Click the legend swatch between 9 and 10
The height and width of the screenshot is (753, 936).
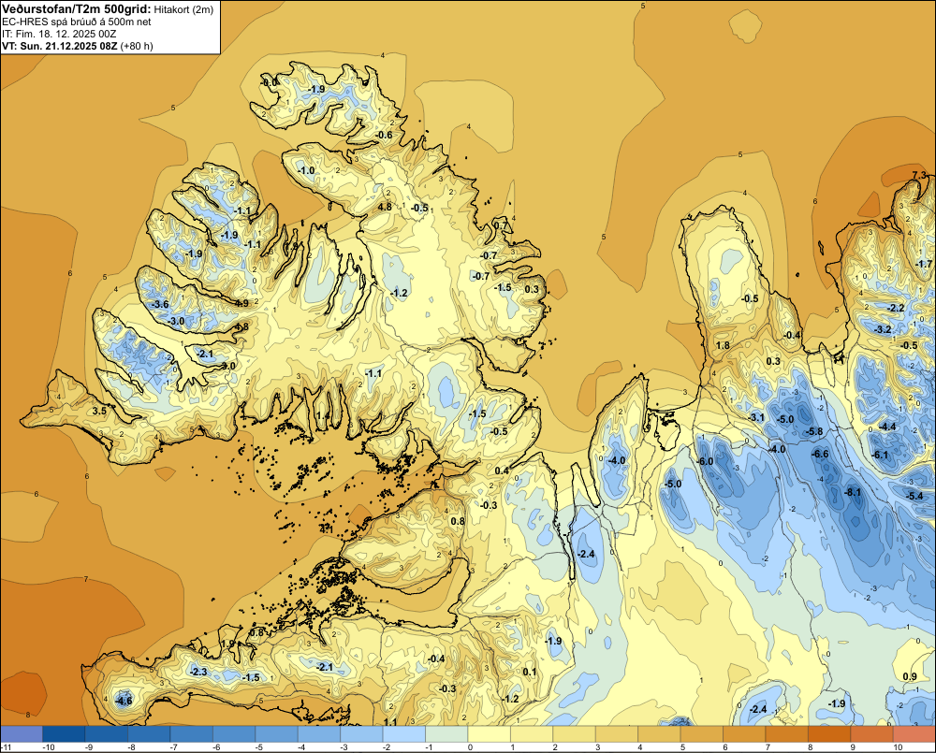872,733
